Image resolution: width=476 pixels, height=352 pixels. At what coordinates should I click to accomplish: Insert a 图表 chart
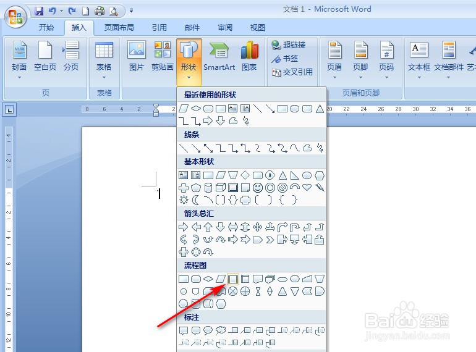[x=249, y=56]
